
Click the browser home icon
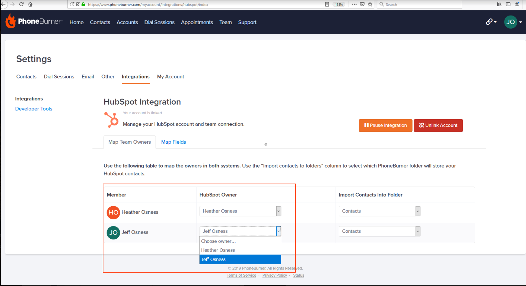[x=30, y=4]
